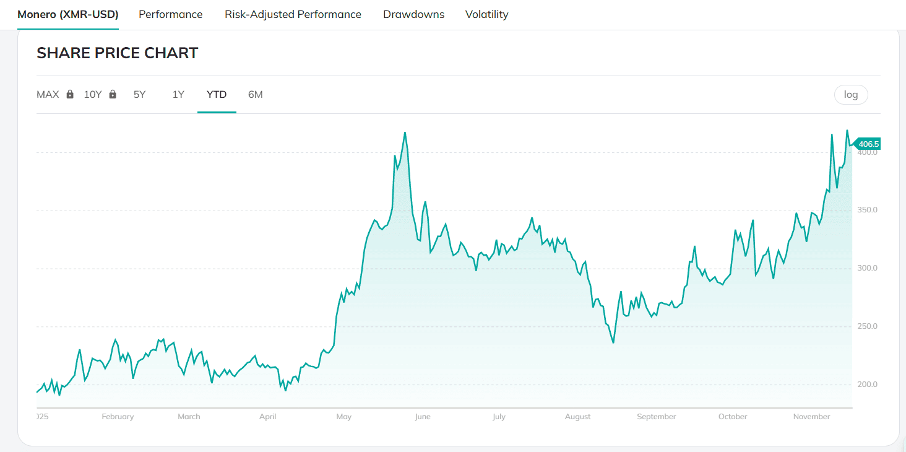906x452 pixels.
Task: Toggle the log scale view
Action: [850, 94]
